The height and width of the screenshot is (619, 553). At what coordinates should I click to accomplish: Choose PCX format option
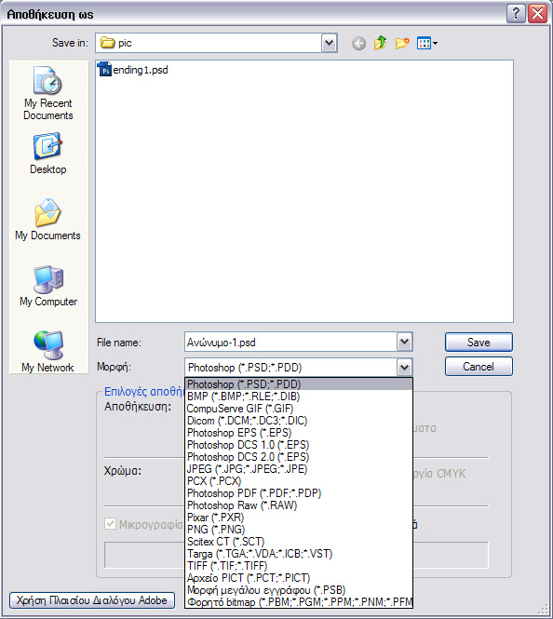click(299, 481)
